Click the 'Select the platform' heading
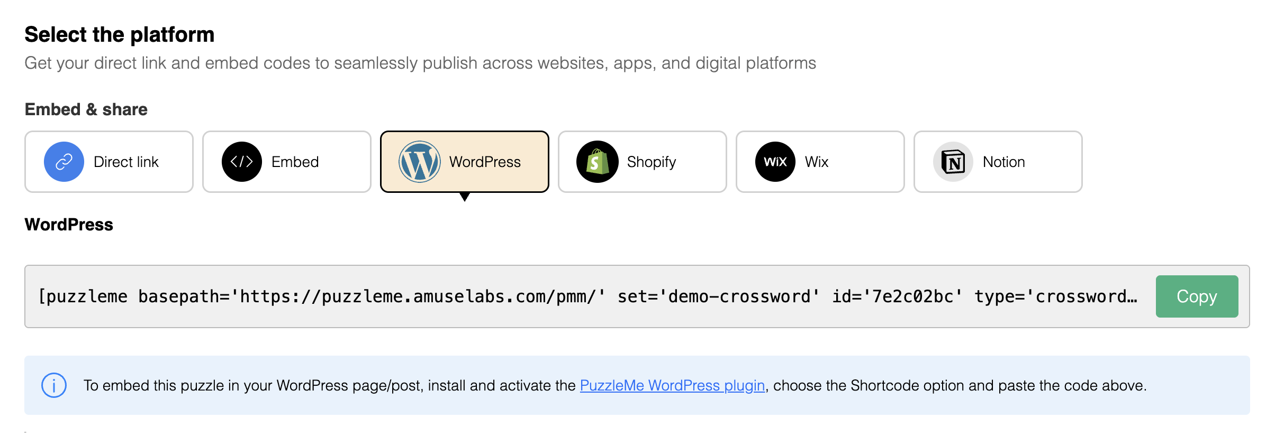The height and width of the screenshot is (446, 1275). point(120,34)
